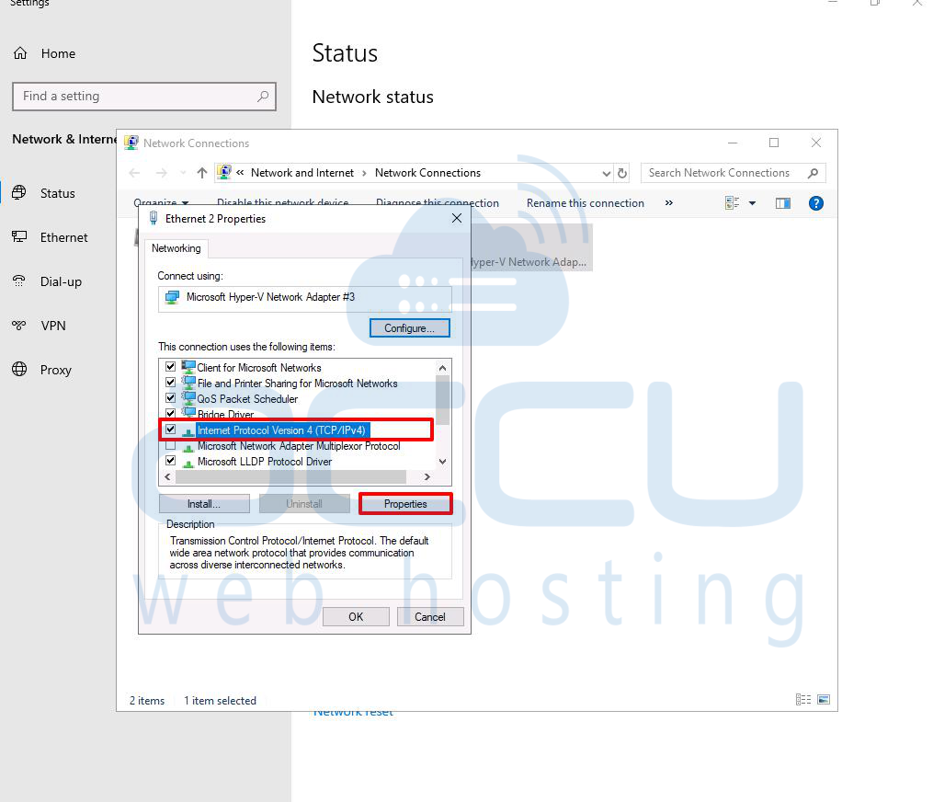Click the horizontal scroll right arrow
The image size is (933, 802).
[x=427, y=477]
